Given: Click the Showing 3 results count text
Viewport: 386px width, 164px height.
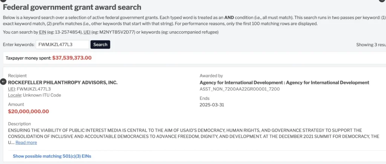Looking at the screenshot, I should pyautogui.click(x=371, y=45).
